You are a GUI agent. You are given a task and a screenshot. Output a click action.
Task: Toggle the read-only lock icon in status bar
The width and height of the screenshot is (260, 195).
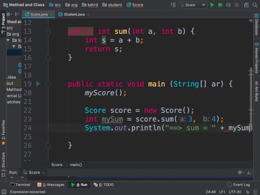247,192
